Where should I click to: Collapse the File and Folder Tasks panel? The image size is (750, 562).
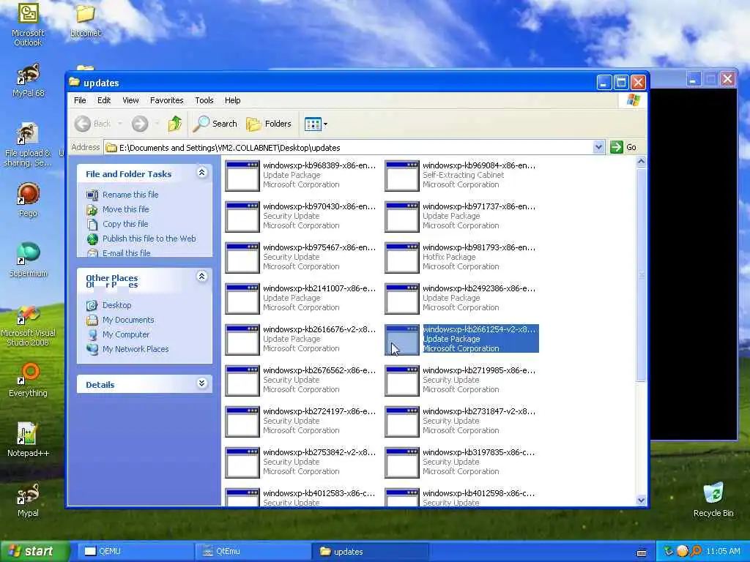pos(202,173)
